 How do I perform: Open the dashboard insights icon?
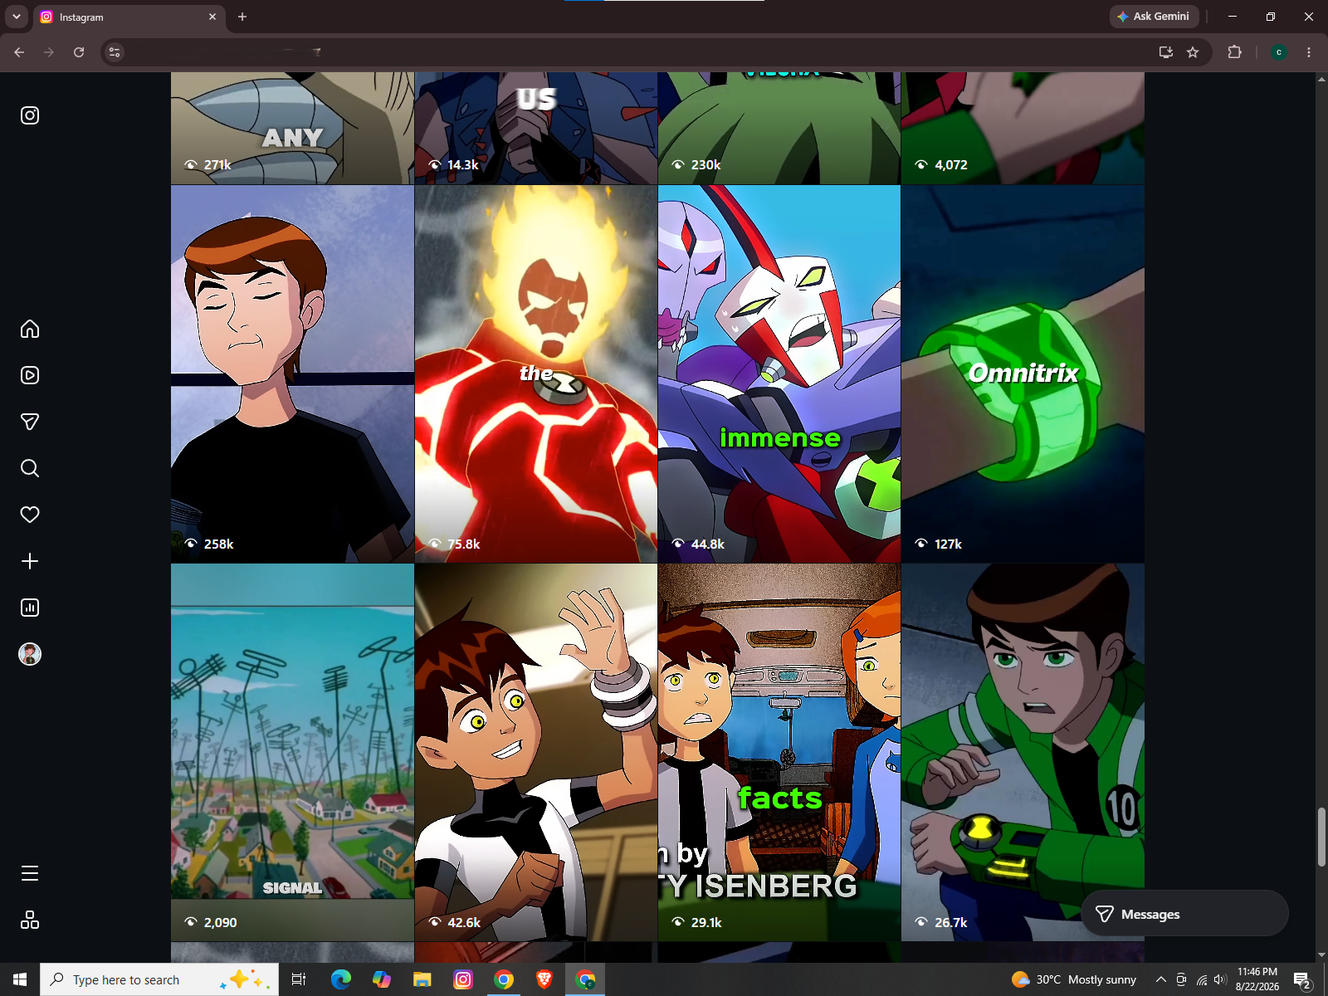coord(30,608)
